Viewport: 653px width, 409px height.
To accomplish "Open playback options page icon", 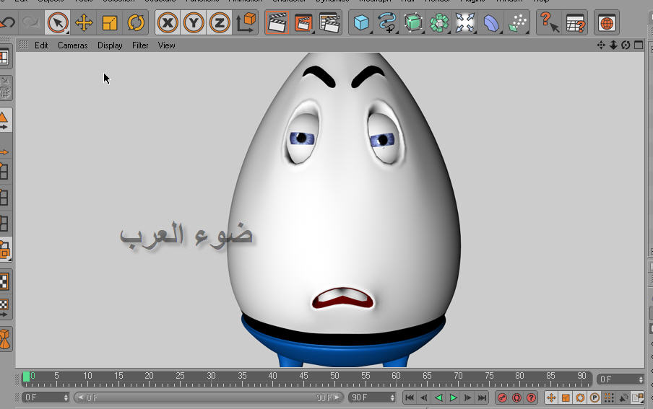I will click(638, 397).
